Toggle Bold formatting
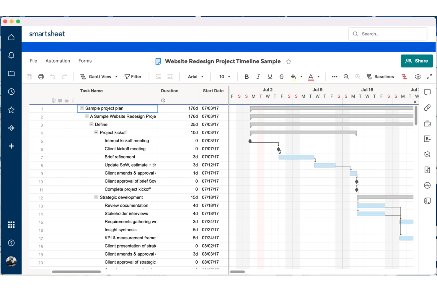This screenshot has width=437, height=292. pyautogui.click(x=247, y=77)
